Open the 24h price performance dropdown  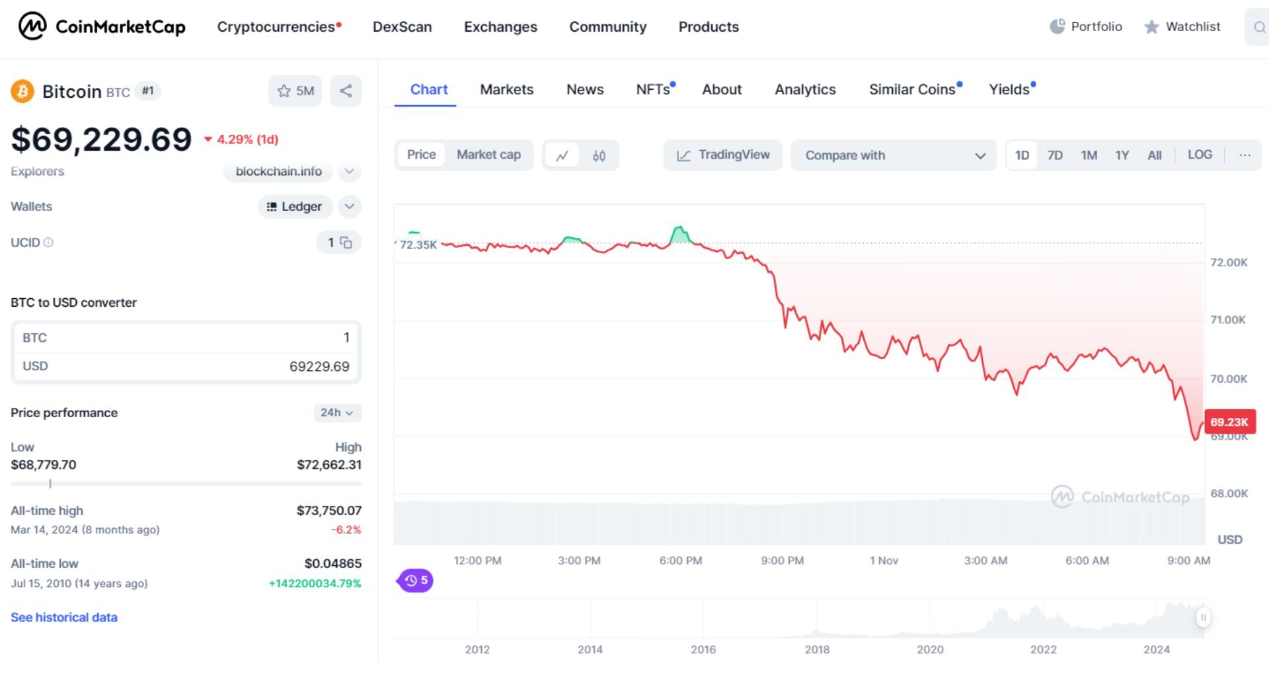pos(336,413)
